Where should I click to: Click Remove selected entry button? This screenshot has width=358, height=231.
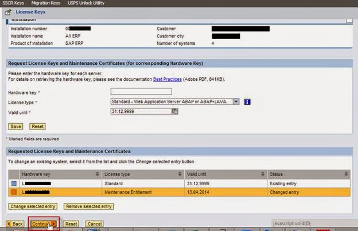click(88, 206)
